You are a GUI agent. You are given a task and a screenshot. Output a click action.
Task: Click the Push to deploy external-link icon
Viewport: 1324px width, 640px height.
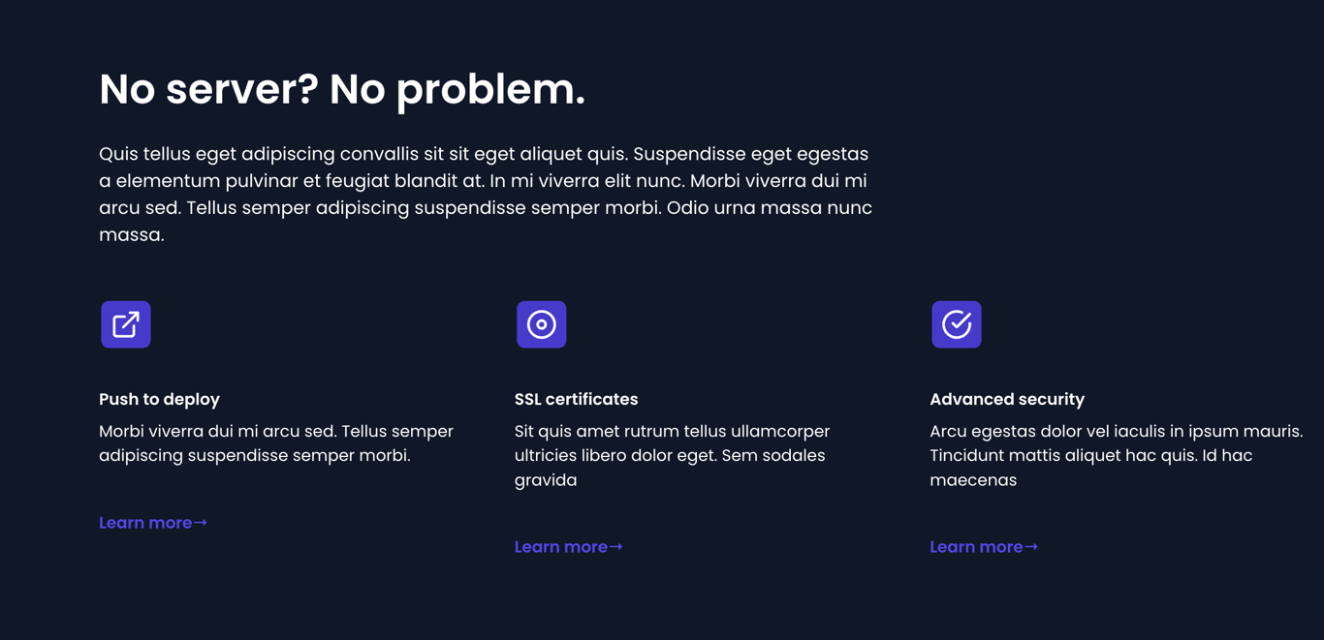click(x=126, y=324)
